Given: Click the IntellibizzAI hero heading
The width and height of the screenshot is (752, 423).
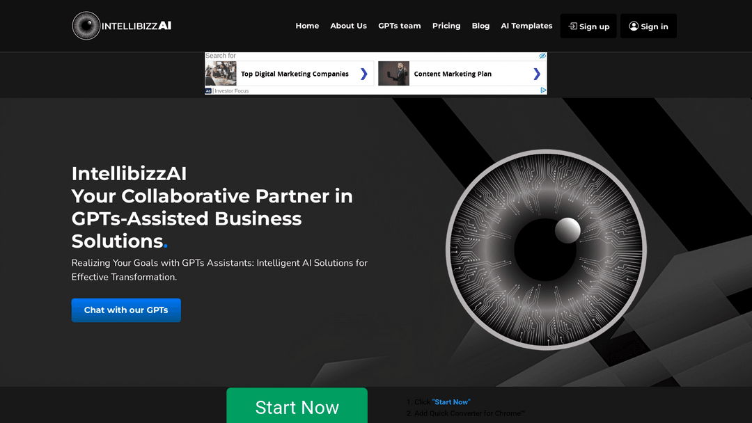Looking at the screenshot, I should [129, 173].
